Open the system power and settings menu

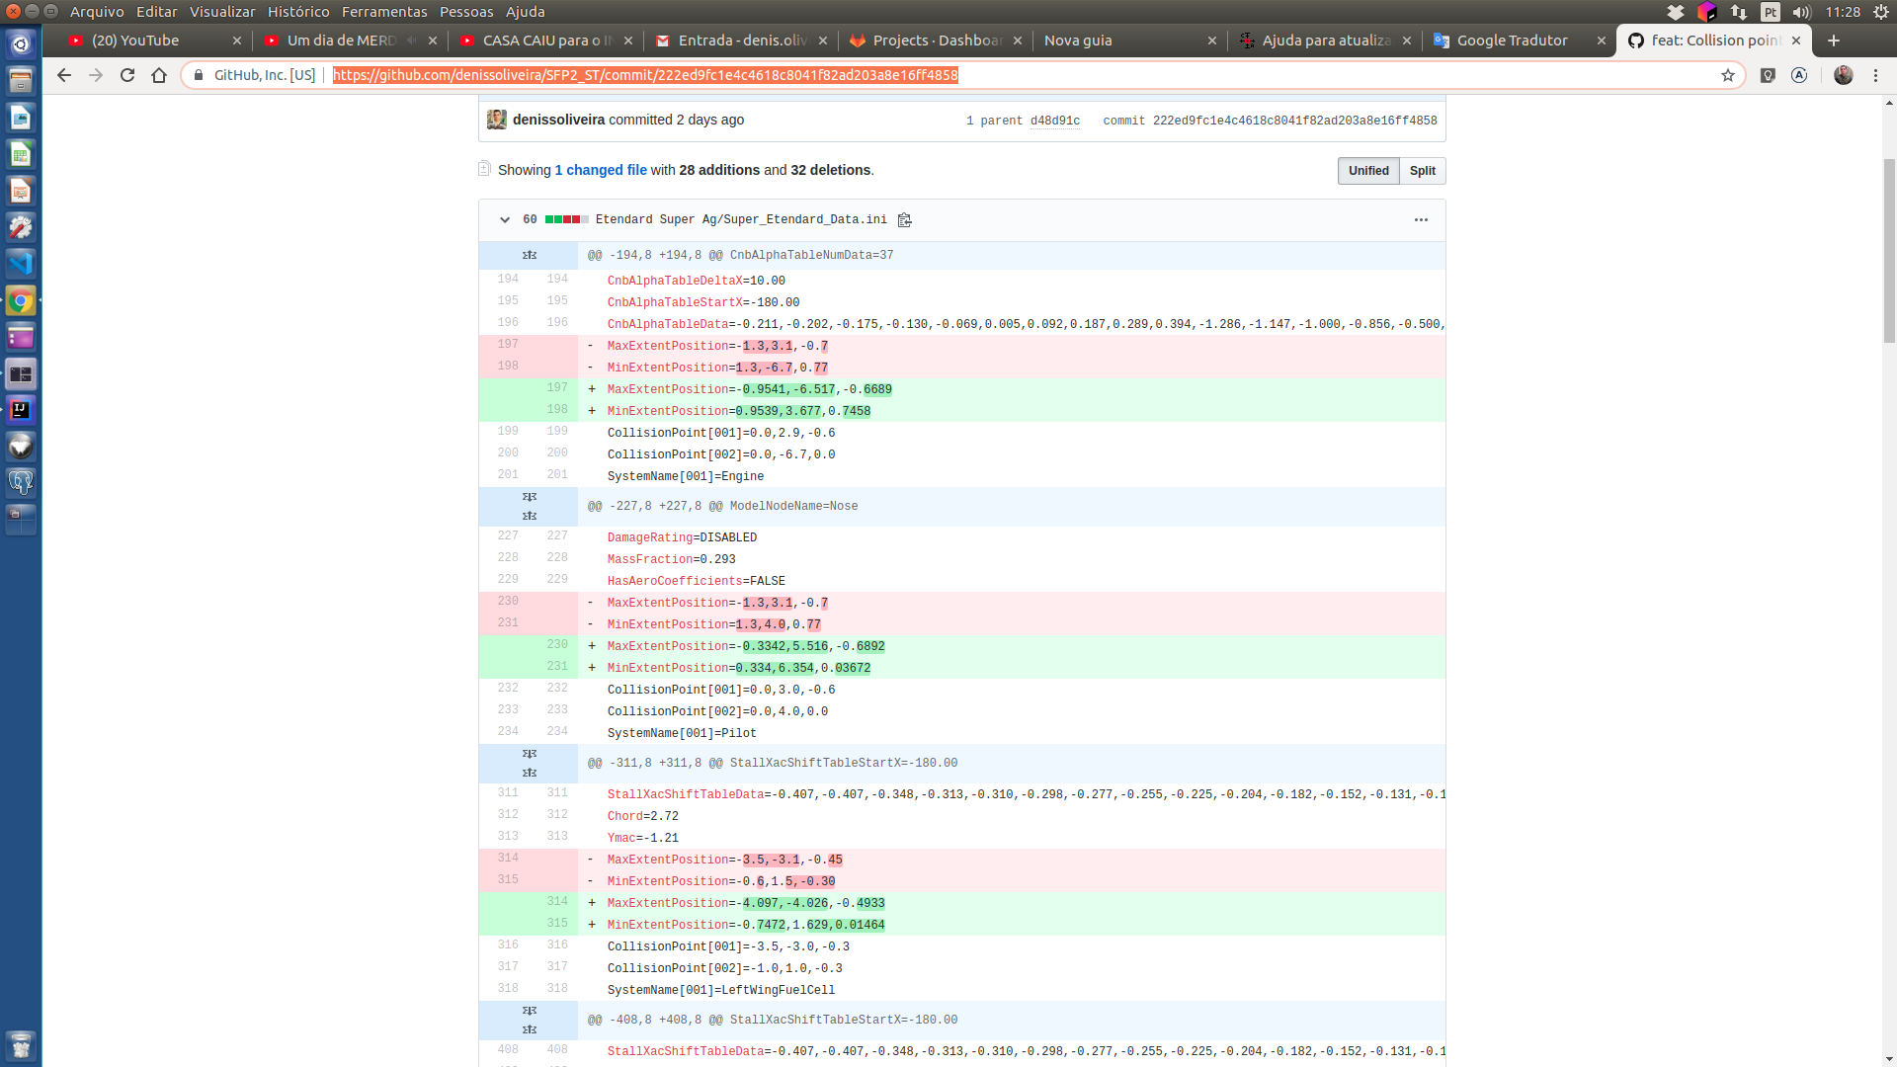click(1881, 12)
